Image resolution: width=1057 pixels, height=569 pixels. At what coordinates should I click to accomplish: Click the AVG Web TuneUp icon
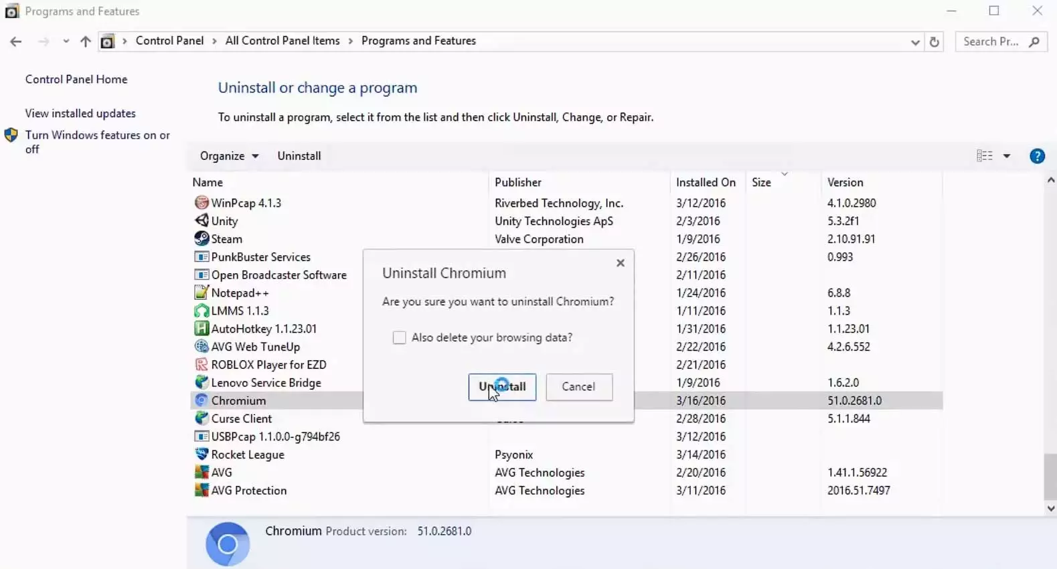point(201,347)
